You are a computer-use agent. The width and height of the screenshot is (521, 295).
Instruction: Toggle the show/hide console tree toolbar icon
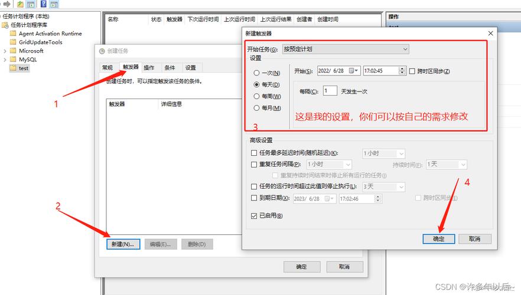pyautogui.click(x=31, y=4)
